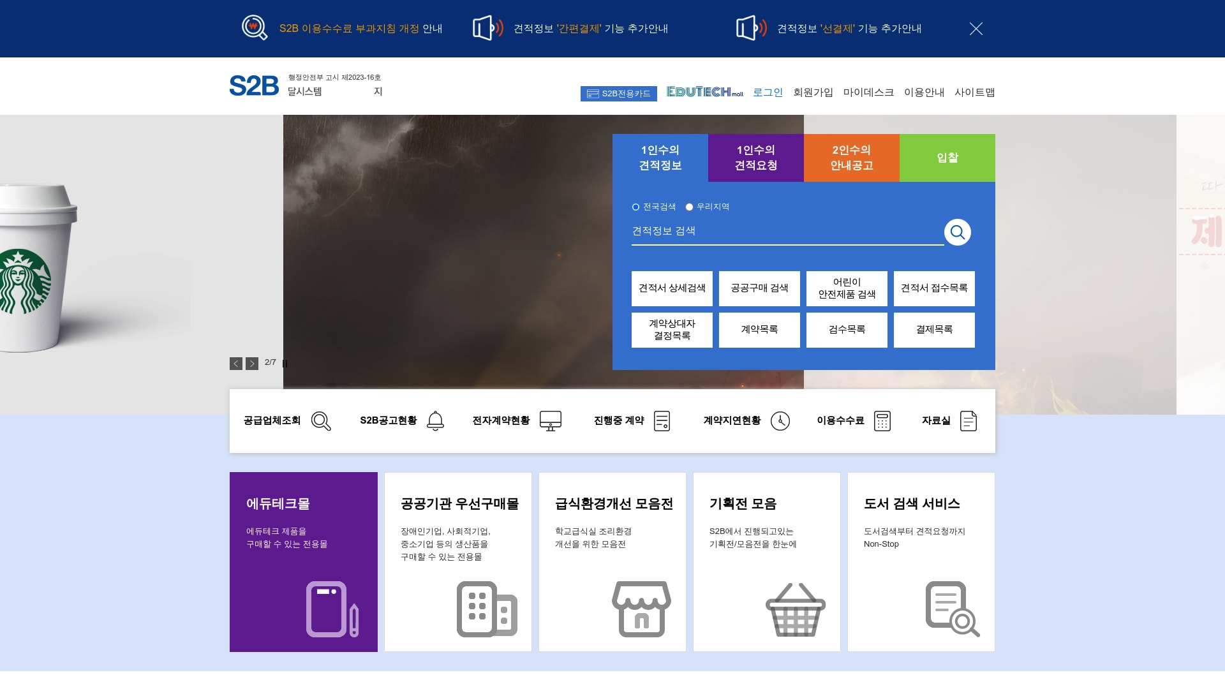Open 진행중 계약 document icon
1225x689 pixels.
click(x=664, y=421)
